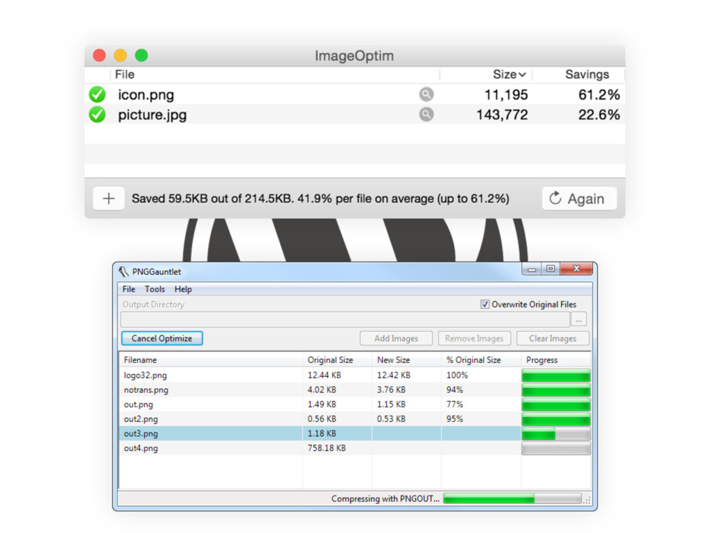Click the PNGGauntlet title bar app icon
Viewport: 710px width, 533px height.
123,271
